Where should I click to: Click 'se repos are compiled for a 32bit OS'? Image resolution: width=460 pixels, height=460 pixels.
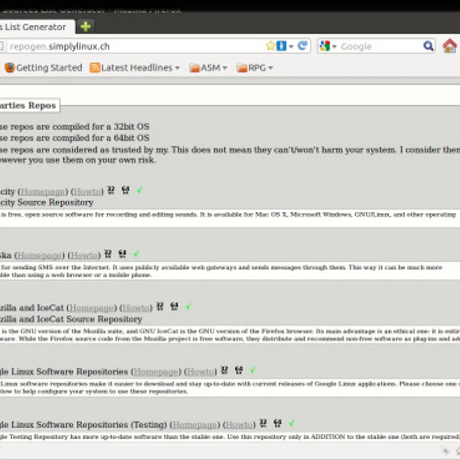click(75, 127)
